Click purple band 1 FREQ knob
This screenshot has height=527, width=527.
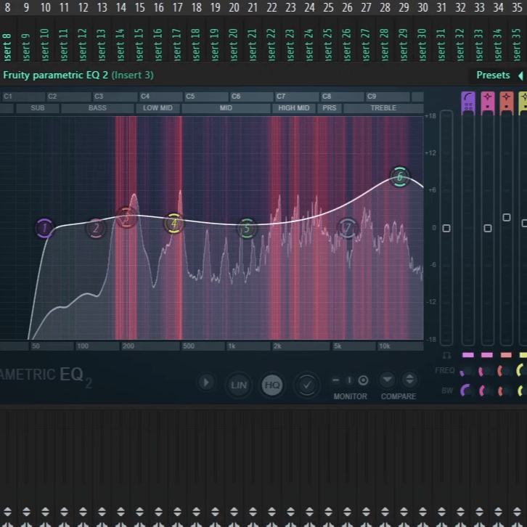point(467,371)
